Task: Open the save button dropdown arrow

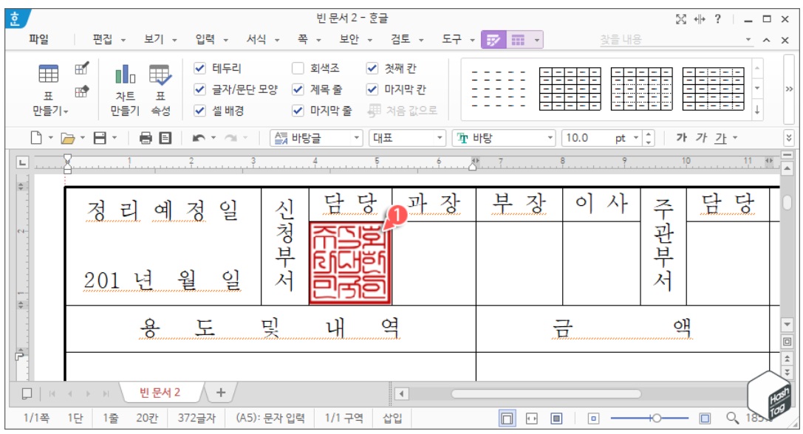Action: point(115,138)
